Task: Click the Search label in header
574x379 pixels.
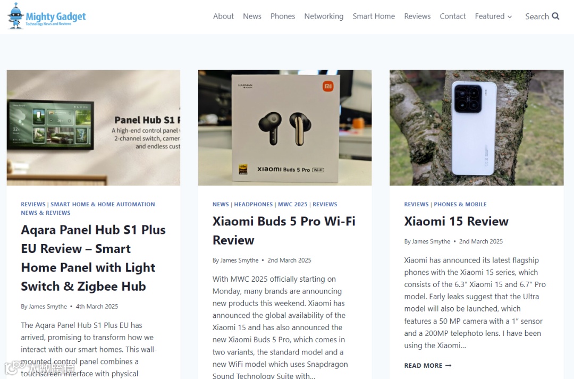Action: (537, 16)
